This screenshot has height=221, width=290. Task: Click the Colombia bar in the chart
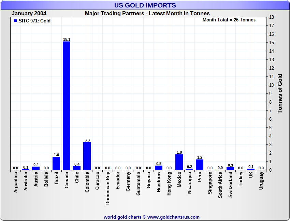click(x=87, y=156)
